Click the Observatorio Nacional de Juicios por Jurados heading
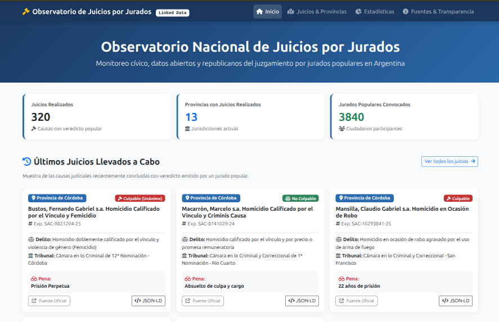The height and width of the screenshot is (322, 499). point(250,47)
